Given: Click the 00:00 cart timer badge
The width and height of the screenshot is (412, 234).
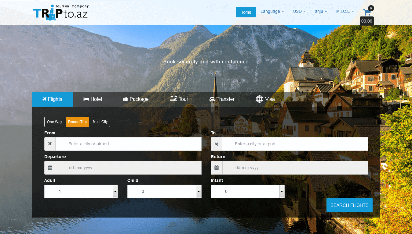Looking at the screenshot, I should (367, 21).
